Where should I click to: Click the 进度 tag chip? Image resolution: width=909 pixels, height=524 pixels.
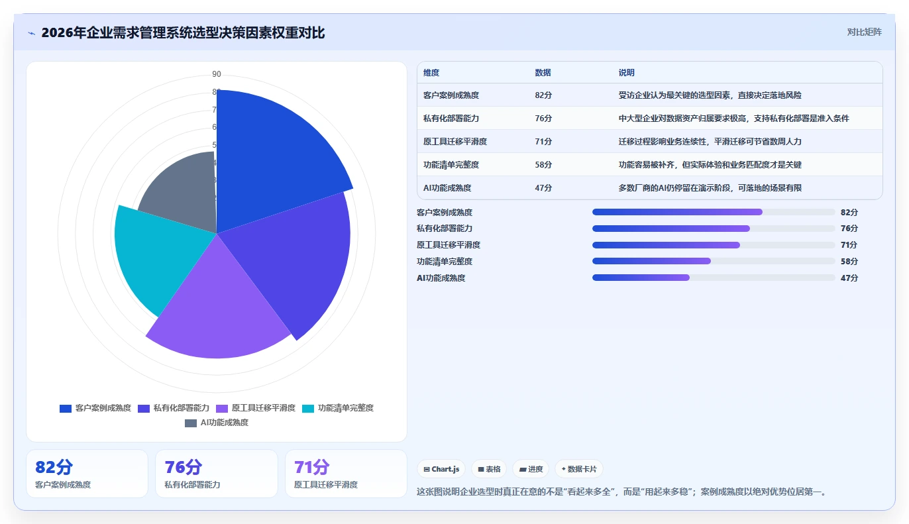(x=531, y=469)
